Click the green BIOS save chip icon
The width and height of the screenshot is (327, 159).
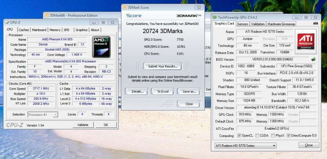pyautogui.click(x=313, y=59)
